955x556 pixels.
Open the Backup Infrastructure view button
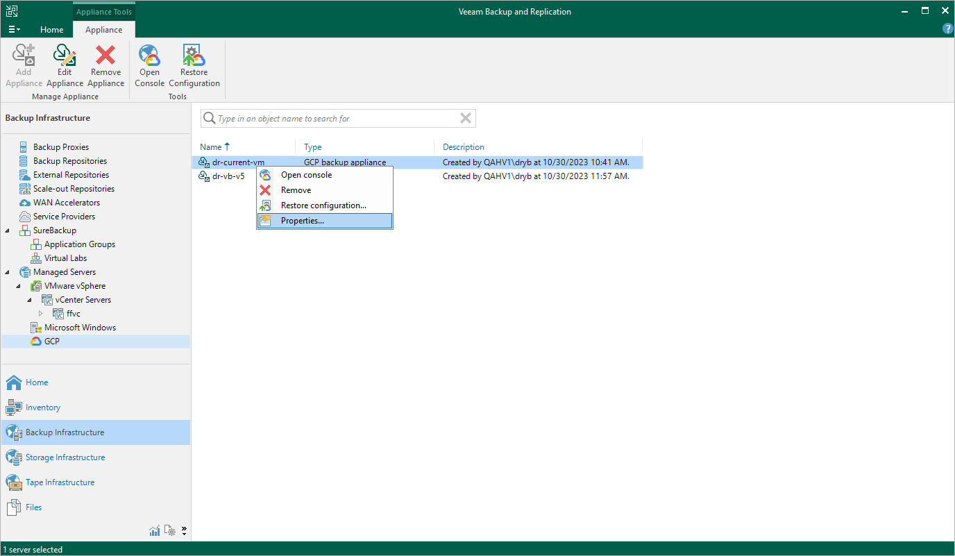point(96,432)
